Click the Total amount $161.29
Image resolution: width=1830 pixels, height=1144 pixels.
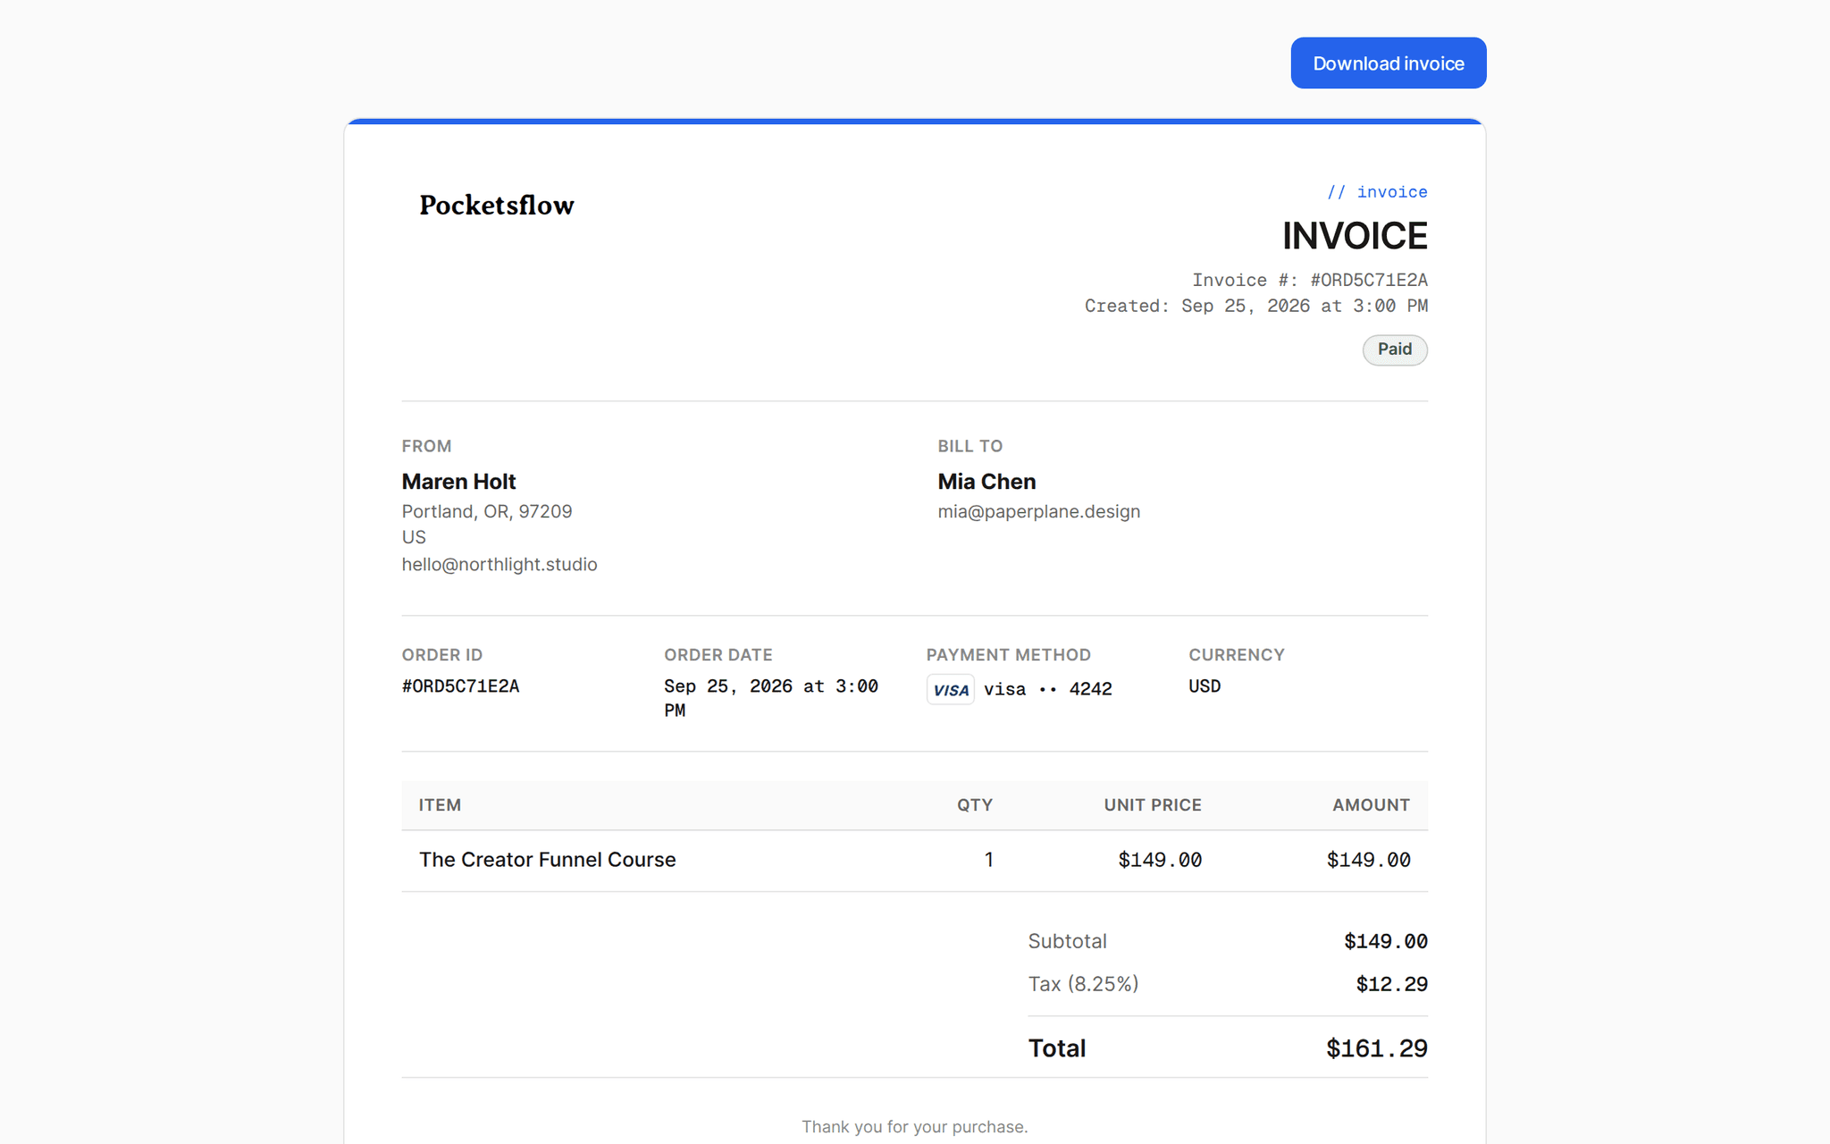coord(1377,1048)
